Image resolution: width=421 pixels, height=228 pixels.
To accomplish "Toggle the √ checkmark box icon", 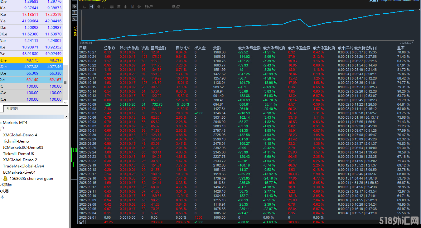I will pos(74,19).
